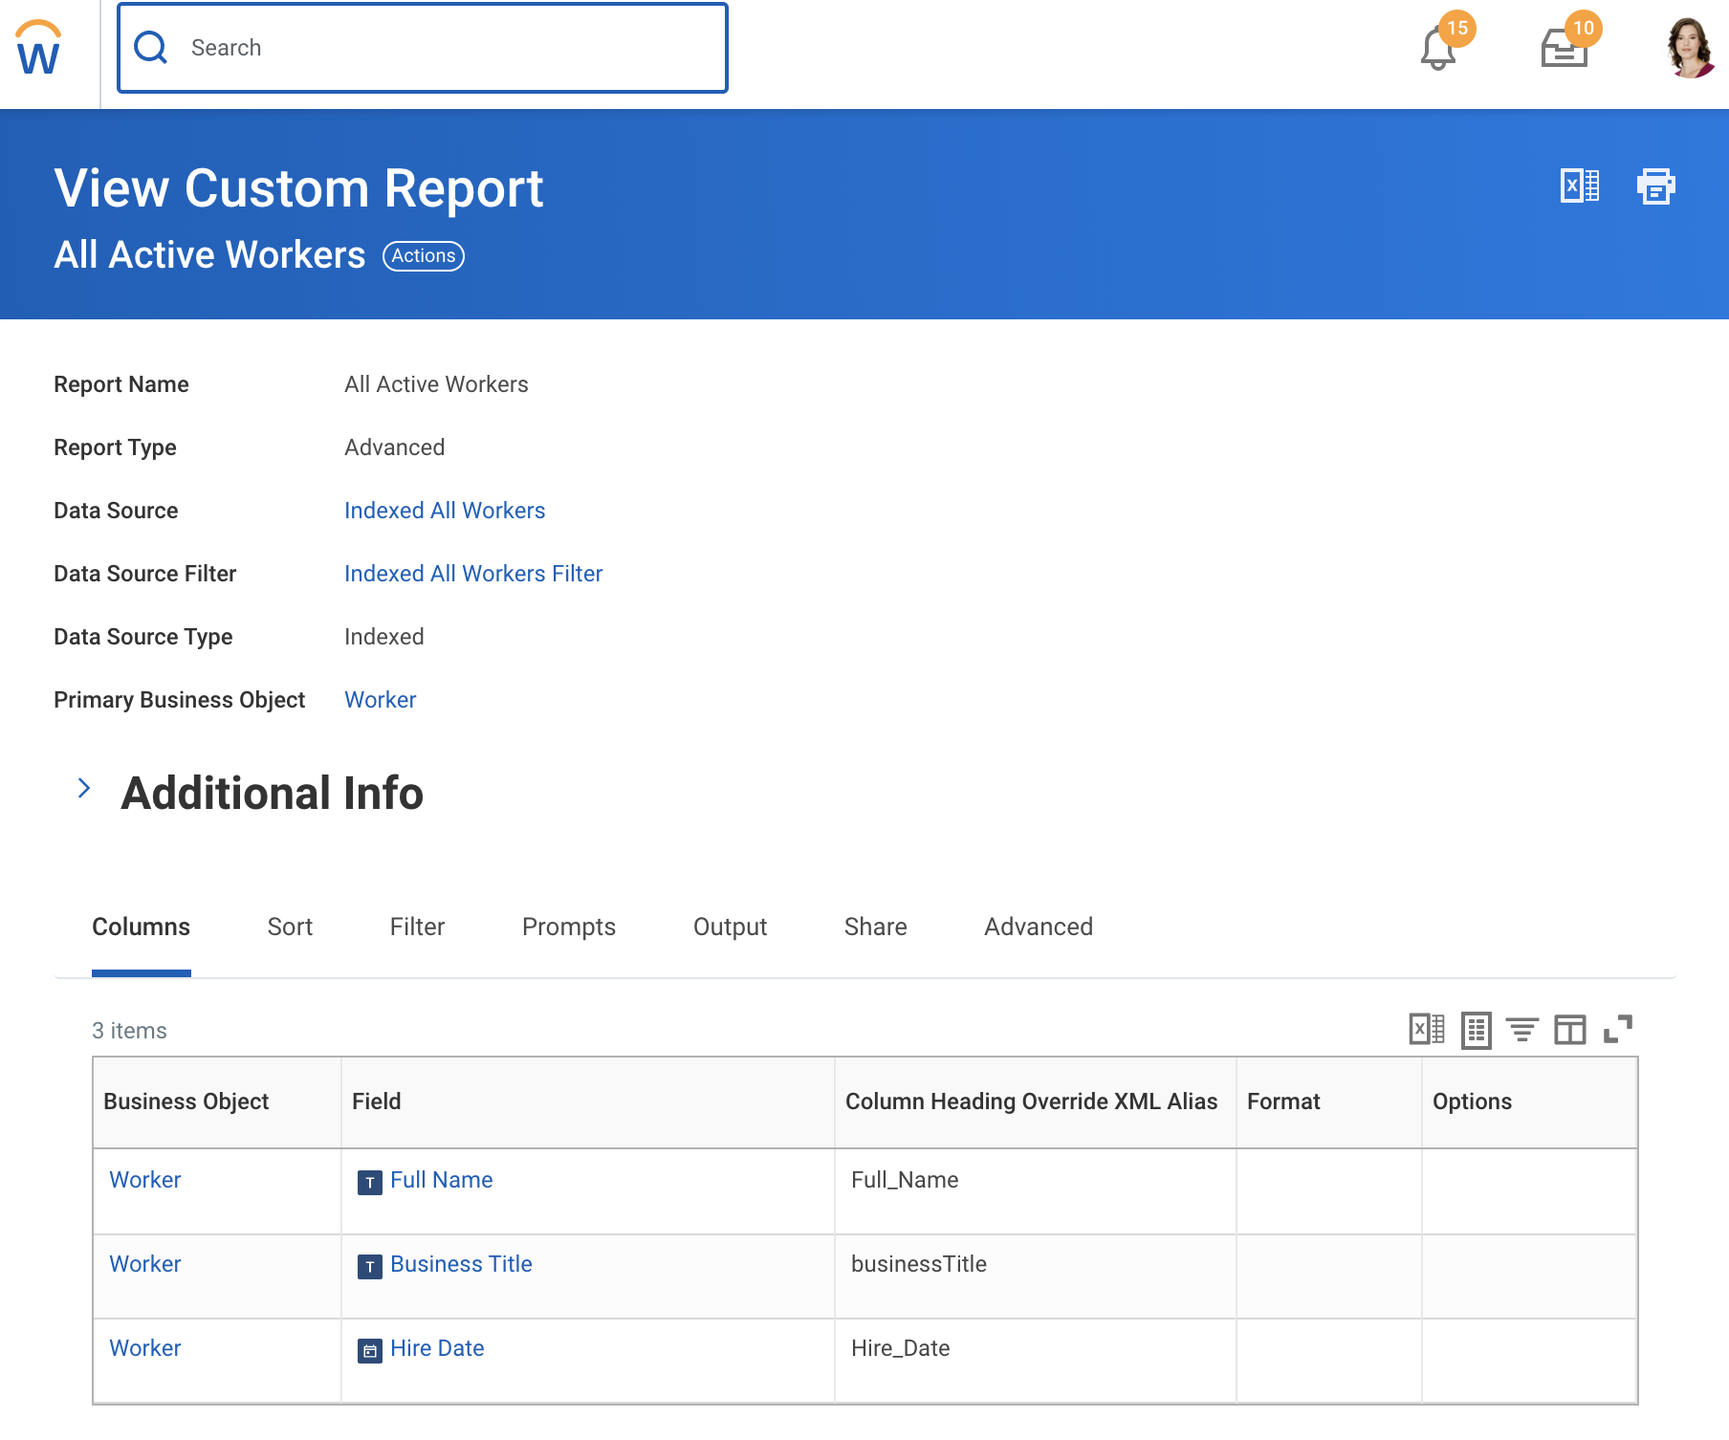Click the calendar icon beside Hire Date

(x=369, y=1348)
